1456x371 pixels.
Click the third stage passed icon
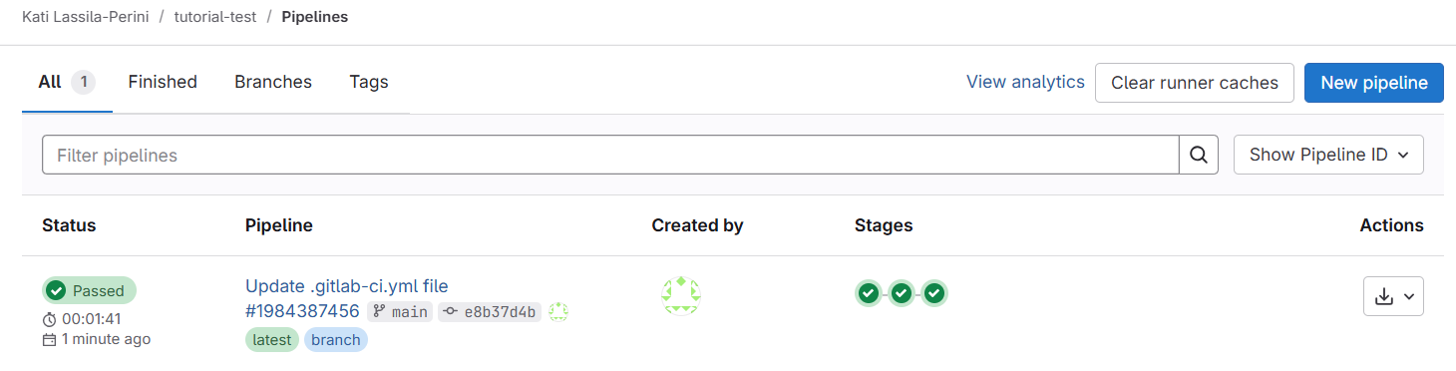click(934, 293)
